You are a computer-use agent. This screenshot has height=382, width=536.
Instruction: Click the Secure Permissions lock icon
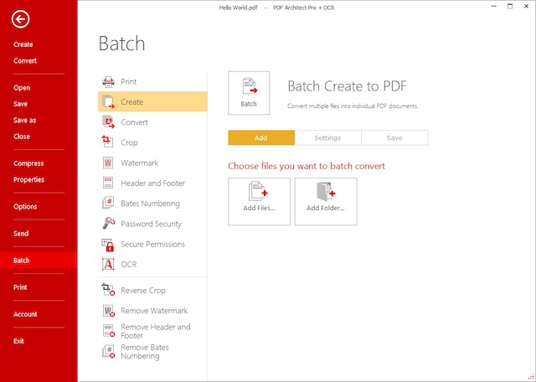coord(108,245)
